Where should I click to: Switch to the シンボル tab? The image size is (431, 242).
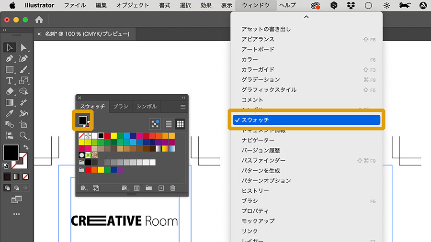(x=147, y=107)
